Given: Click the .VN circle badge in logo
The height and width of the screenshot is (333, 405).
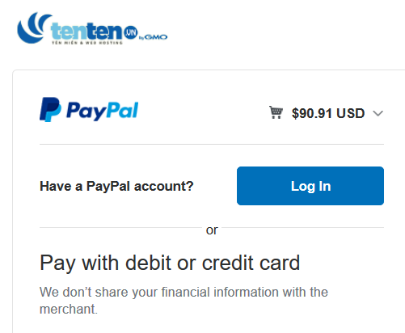Looking at the screenshot, I should tap(131, 32).
